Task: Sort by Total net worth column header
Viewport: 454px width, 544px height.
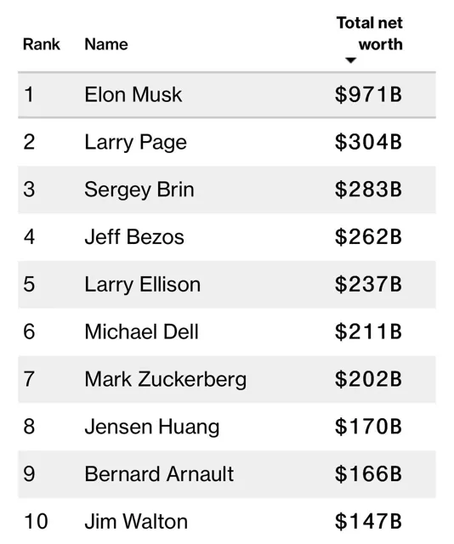Action: [370, 34]
